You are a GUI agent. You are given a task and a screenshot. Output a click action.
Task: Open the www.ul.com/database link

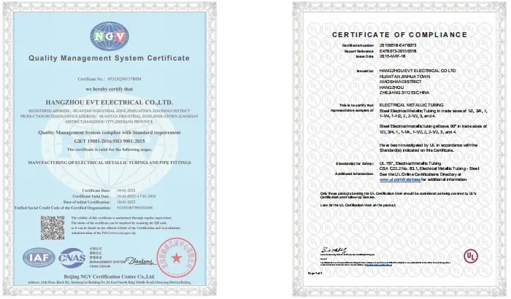(400, 179)
